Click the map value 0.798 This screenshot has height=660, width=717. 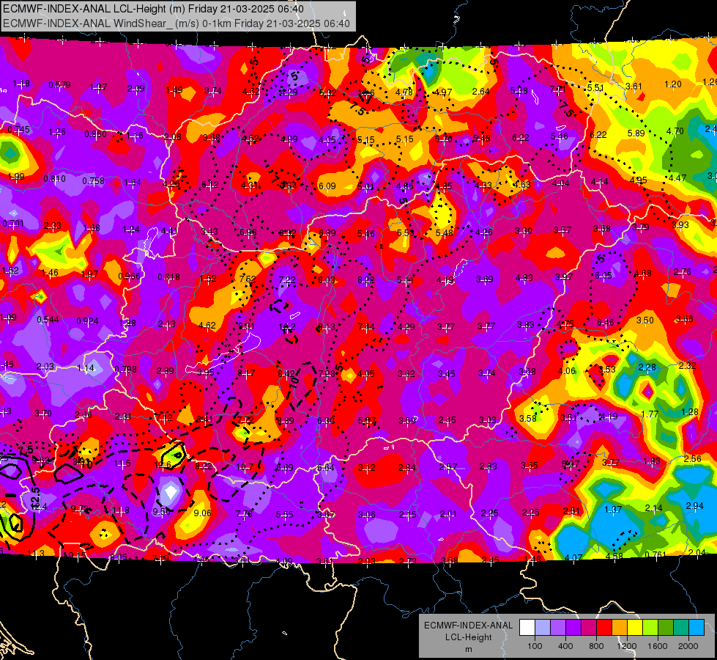point(126,369)
